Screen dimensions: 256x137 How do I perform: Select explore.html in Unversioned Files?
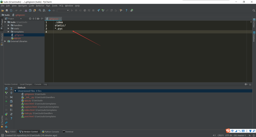30,107
